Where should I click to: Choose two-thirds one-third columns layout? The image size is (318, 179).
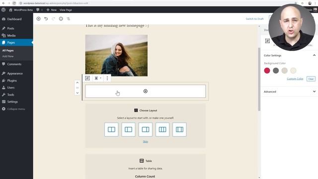pyautogui.click(x=146, y=129)
